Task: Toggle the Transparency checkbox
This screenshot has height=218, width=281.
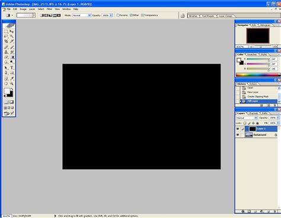Action: coord(142,15)
